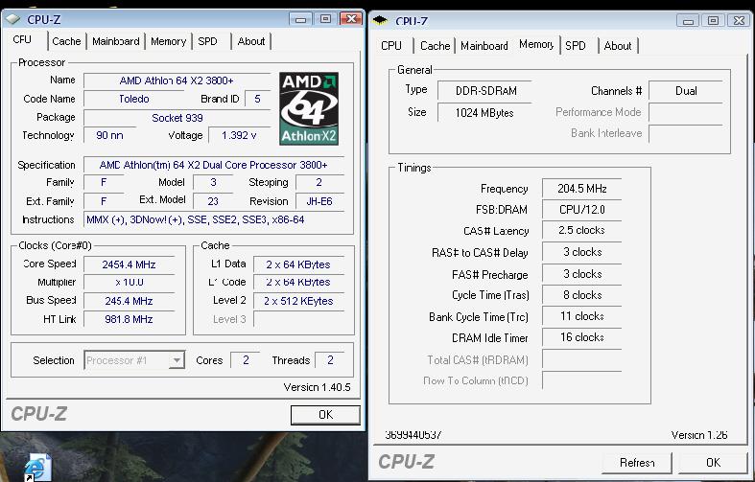This screenshot has width=755, height=482.
Task: Go to SPD tab in right CPU-Z window
Action: (x=576, y=46)
